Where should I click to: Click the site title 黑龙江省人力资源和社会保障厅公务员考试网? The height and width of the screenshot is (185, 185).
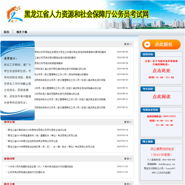point(86,14)
